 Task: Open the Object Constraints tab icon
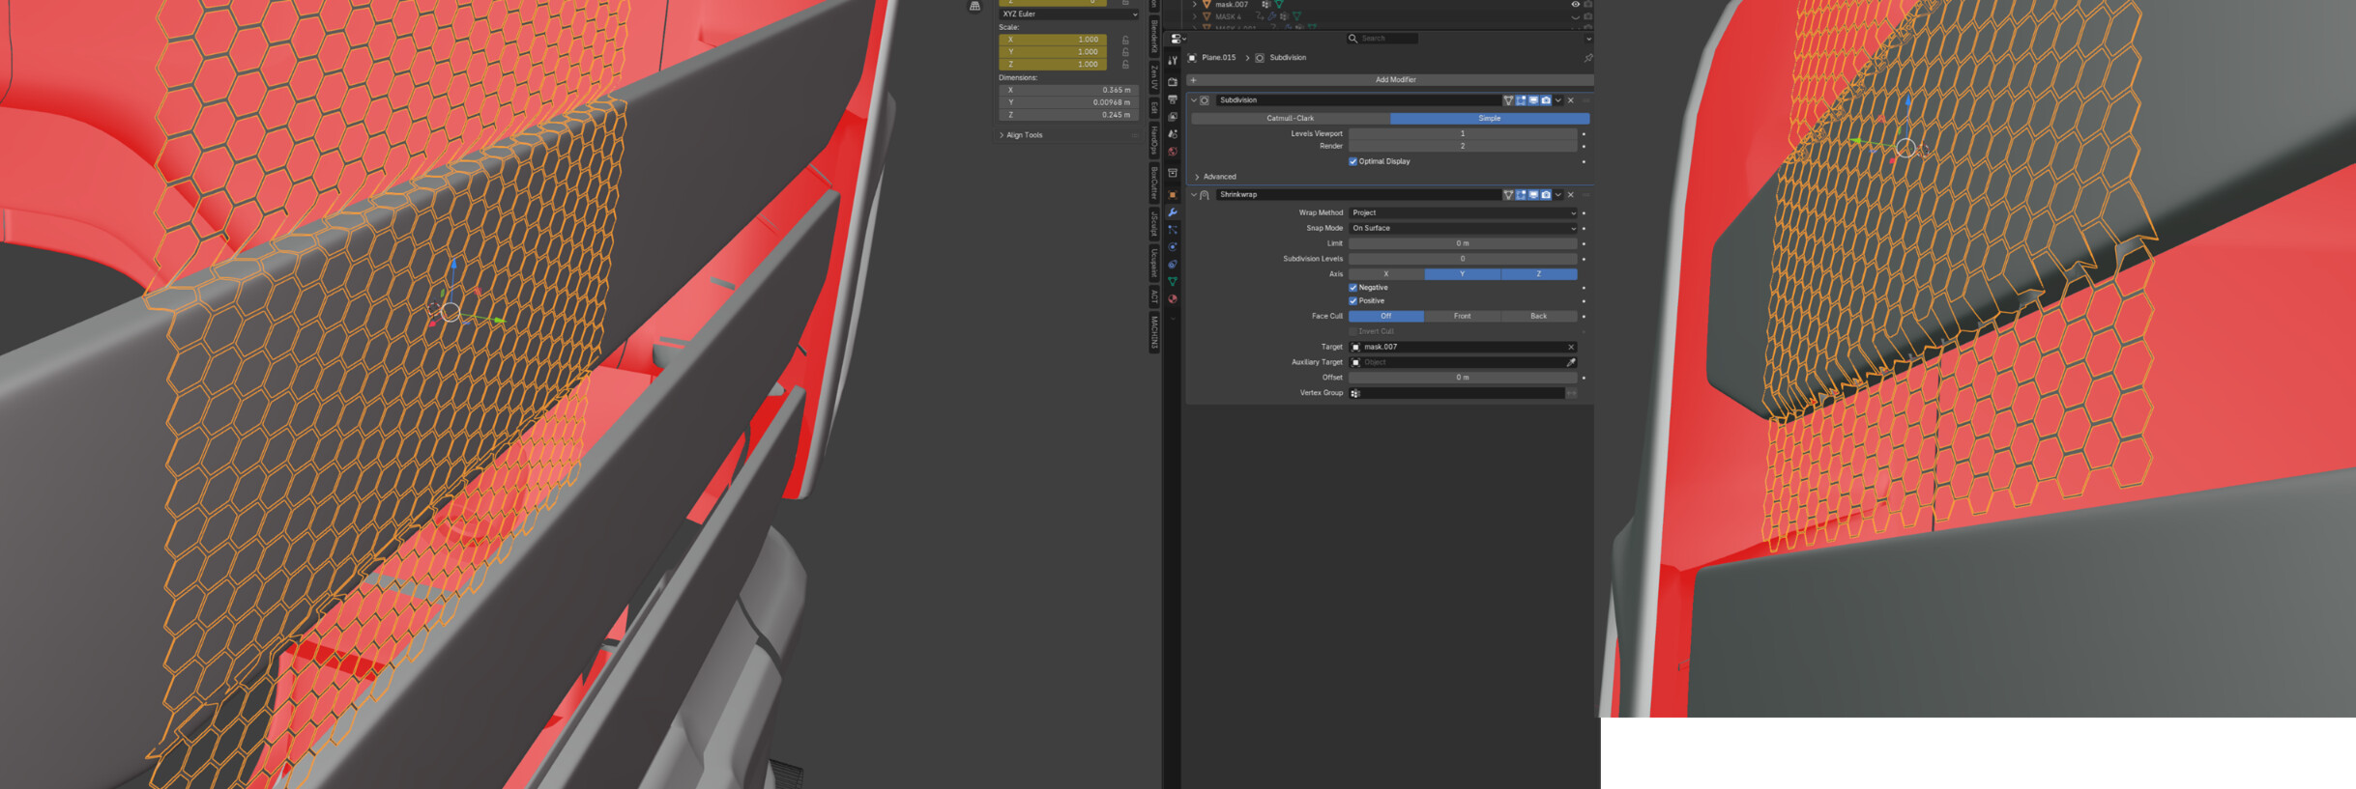tap(1173, 264)
